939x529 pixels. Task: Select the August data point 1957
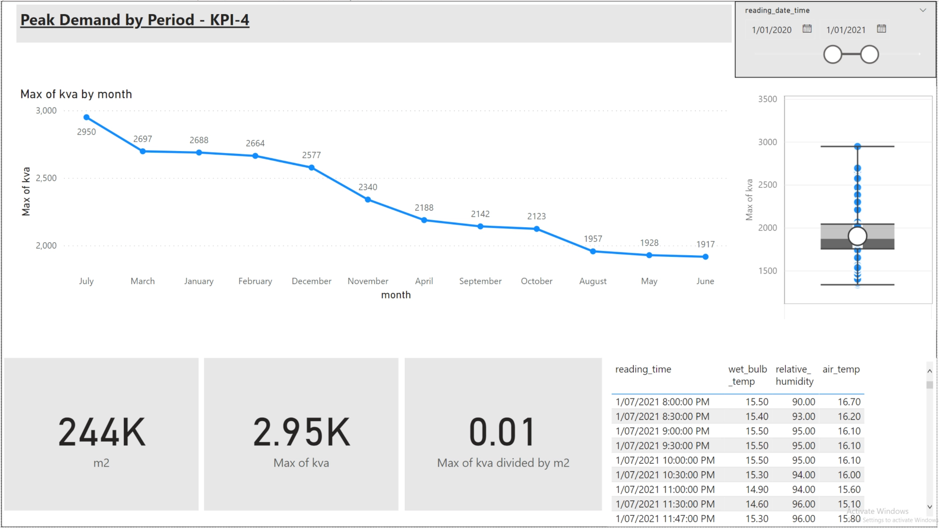(593, 252)
